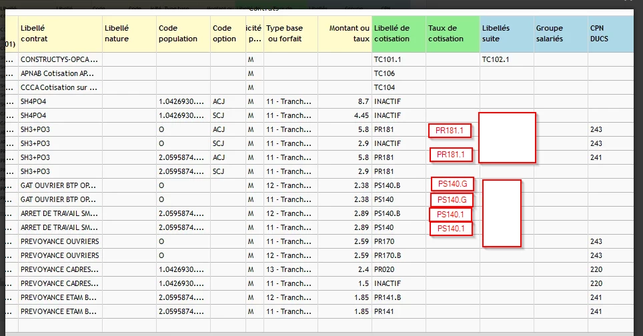Select the 'Groupe salariés' column header
The width and height of the screenshot is (643, 336).
point(561,33)
